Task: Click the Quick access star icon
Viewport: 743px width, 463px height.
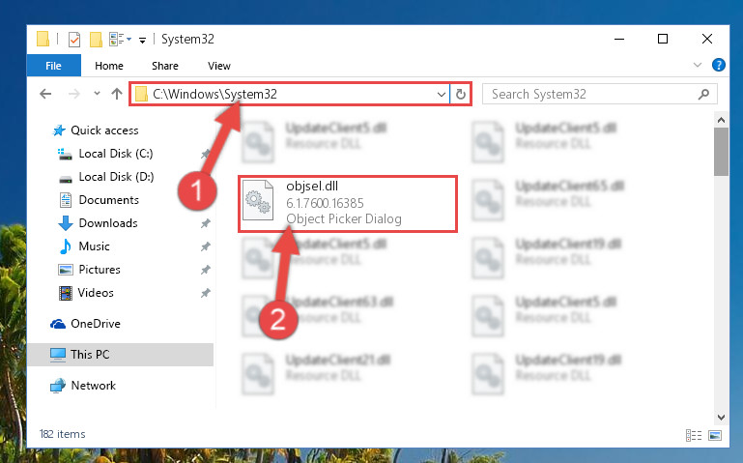Action: coord(59,130)
